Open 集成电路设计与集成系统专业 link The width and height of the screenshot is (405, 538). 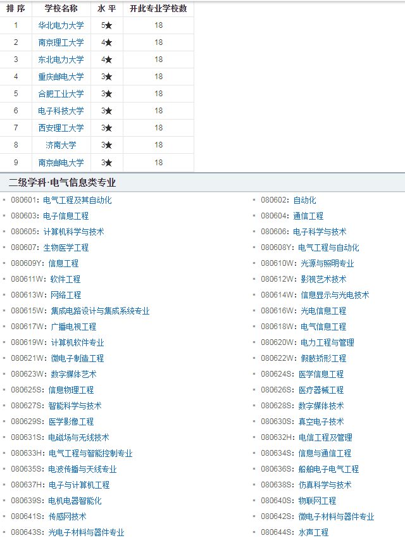[x=100, y=311]
